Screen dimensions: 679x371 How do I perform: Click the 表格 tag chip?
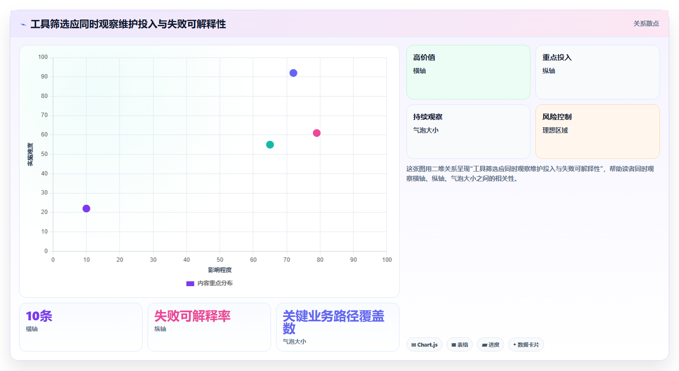[x=460, y=345]
